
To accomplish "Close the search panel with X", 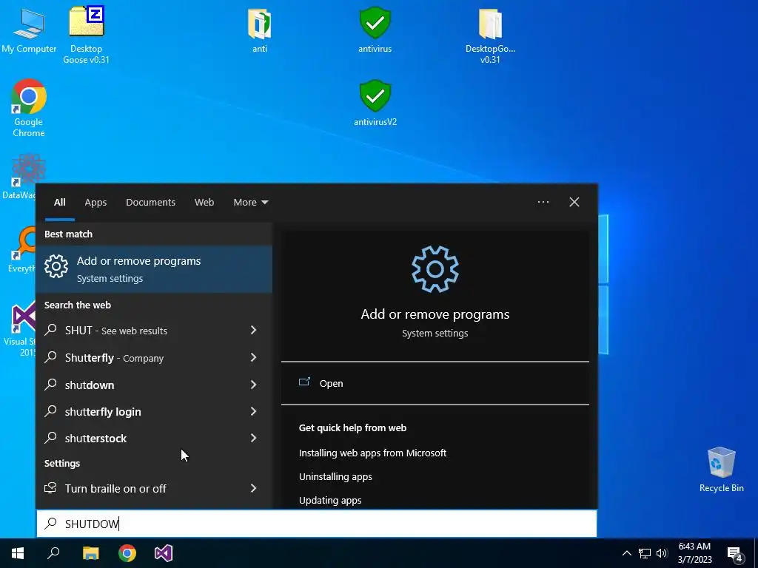I will (574, 202).
